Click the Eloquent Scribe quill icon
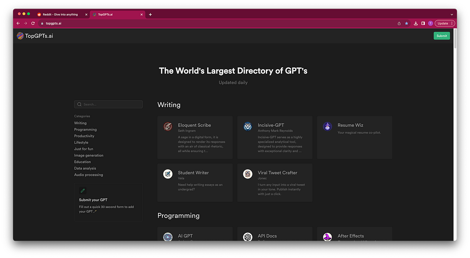 168,126
